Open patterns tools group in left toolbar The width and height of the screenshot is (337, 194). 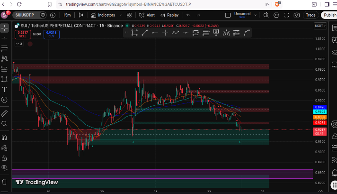click(x=4, y=58)
